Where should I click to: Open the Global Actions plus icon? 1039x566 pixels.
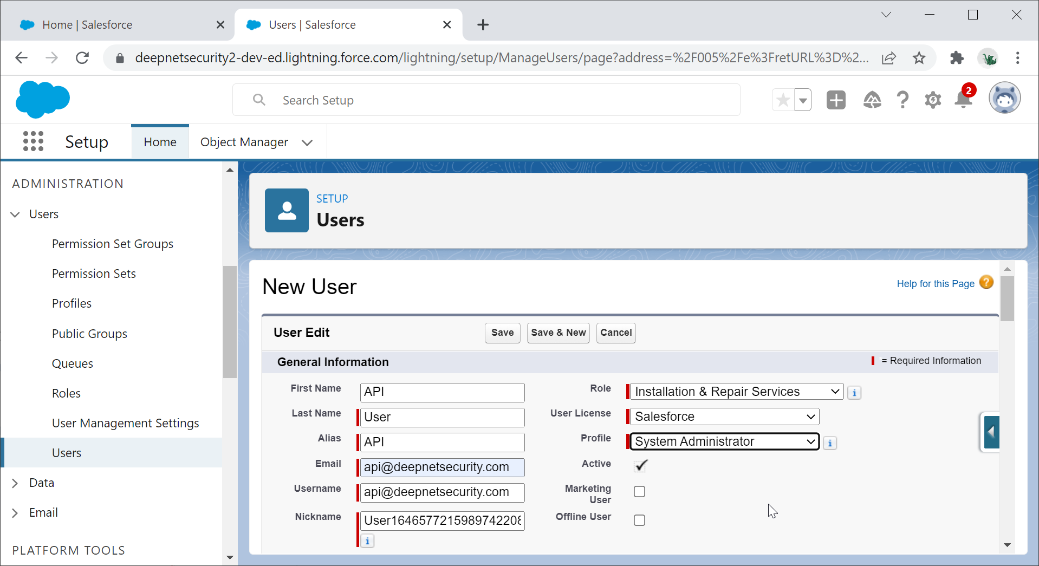point(836,100)
